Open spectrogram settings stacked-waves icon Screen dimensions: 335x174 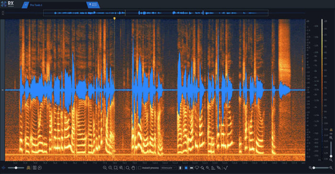coord(28,168)
